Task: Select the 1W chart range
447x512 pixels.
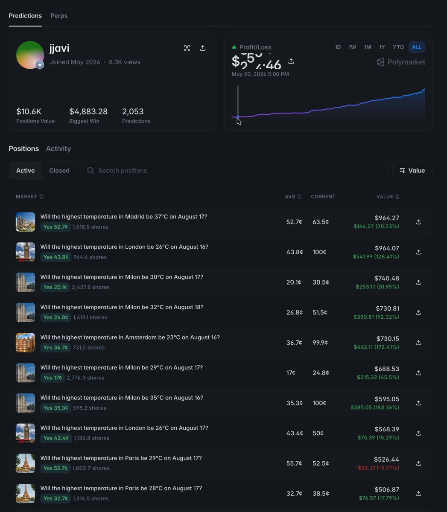Action: point(352,47)
